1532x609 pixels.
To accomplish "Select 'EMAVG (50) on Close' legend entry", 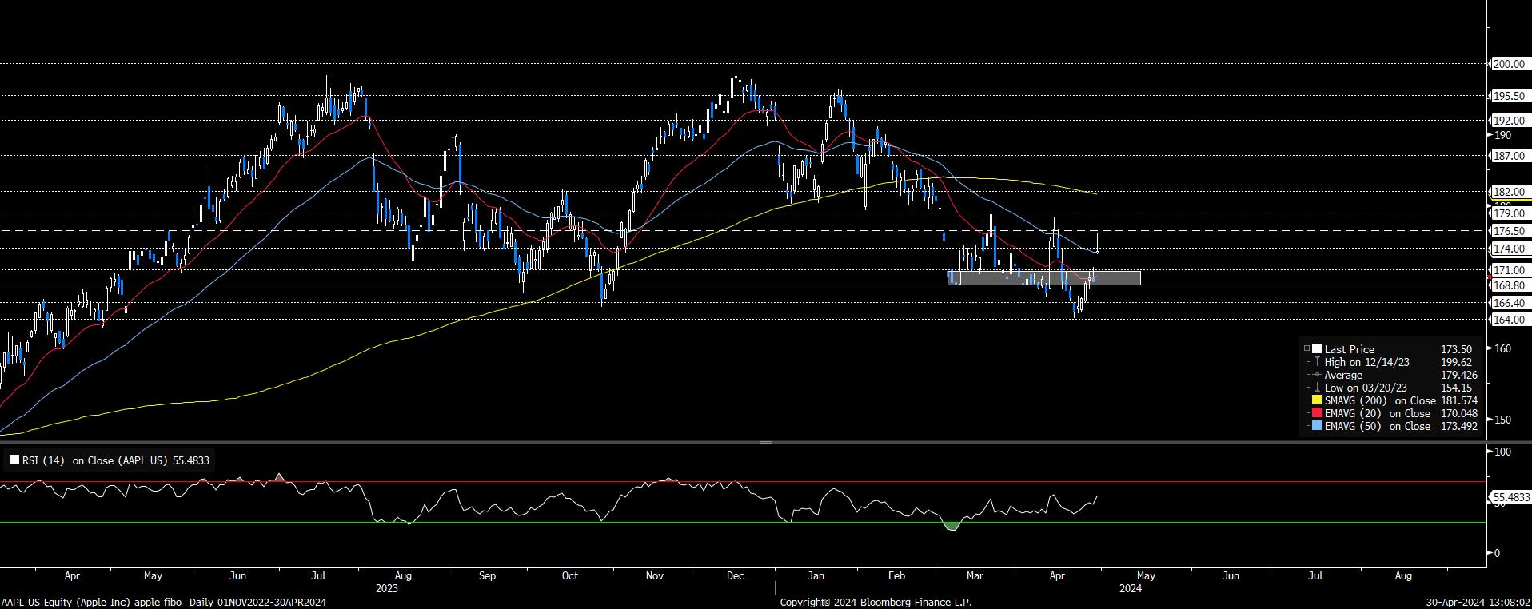I will (x=1378, y=426).
